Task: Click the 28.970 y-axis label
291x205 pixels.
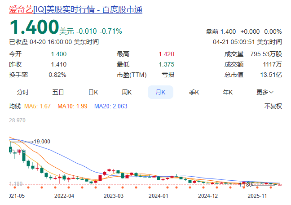Action: (17, 120)
